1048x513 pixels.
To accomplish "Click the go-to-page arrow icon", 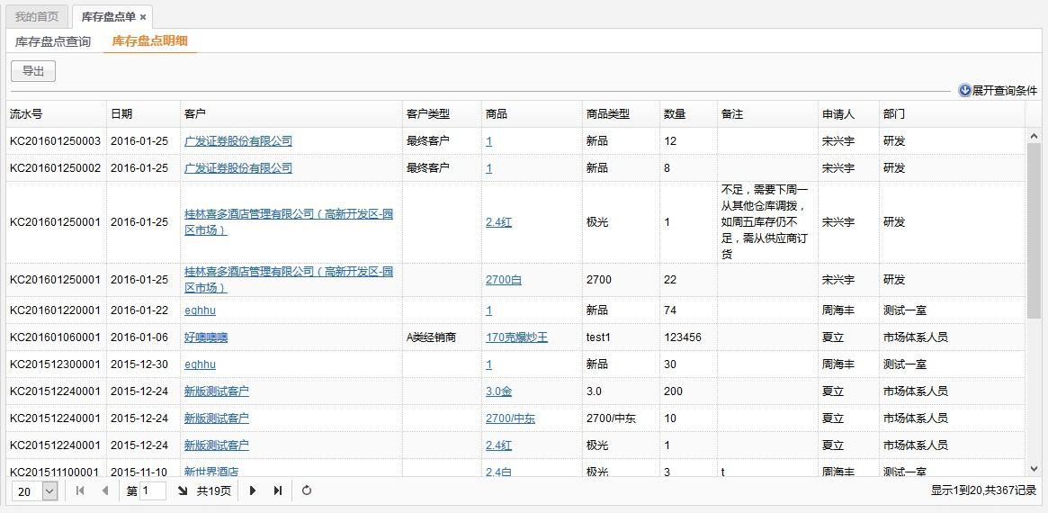I will [x=183, y=490].
